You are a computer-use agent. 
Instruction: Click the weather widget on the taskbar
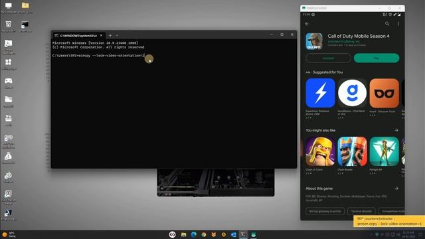[x=9, y=234]
